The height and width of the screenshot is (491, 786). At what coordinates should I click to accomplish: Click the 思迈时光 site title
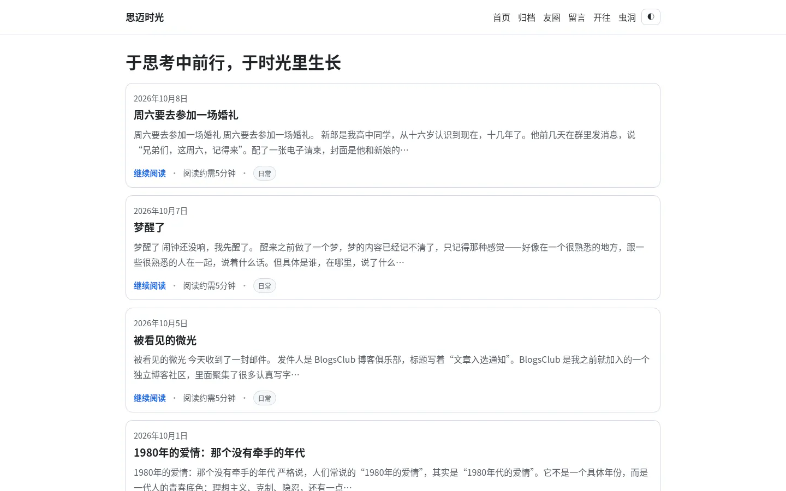(145, 17)
